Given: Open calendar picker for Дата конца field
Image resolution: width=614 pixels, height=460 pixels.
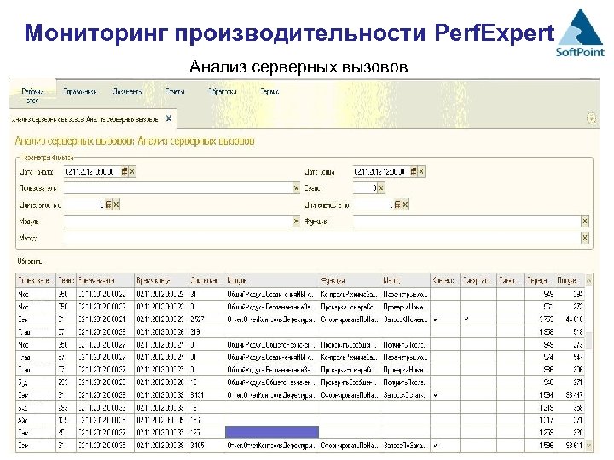Looking at the screenshot, I should click(414, 171).
